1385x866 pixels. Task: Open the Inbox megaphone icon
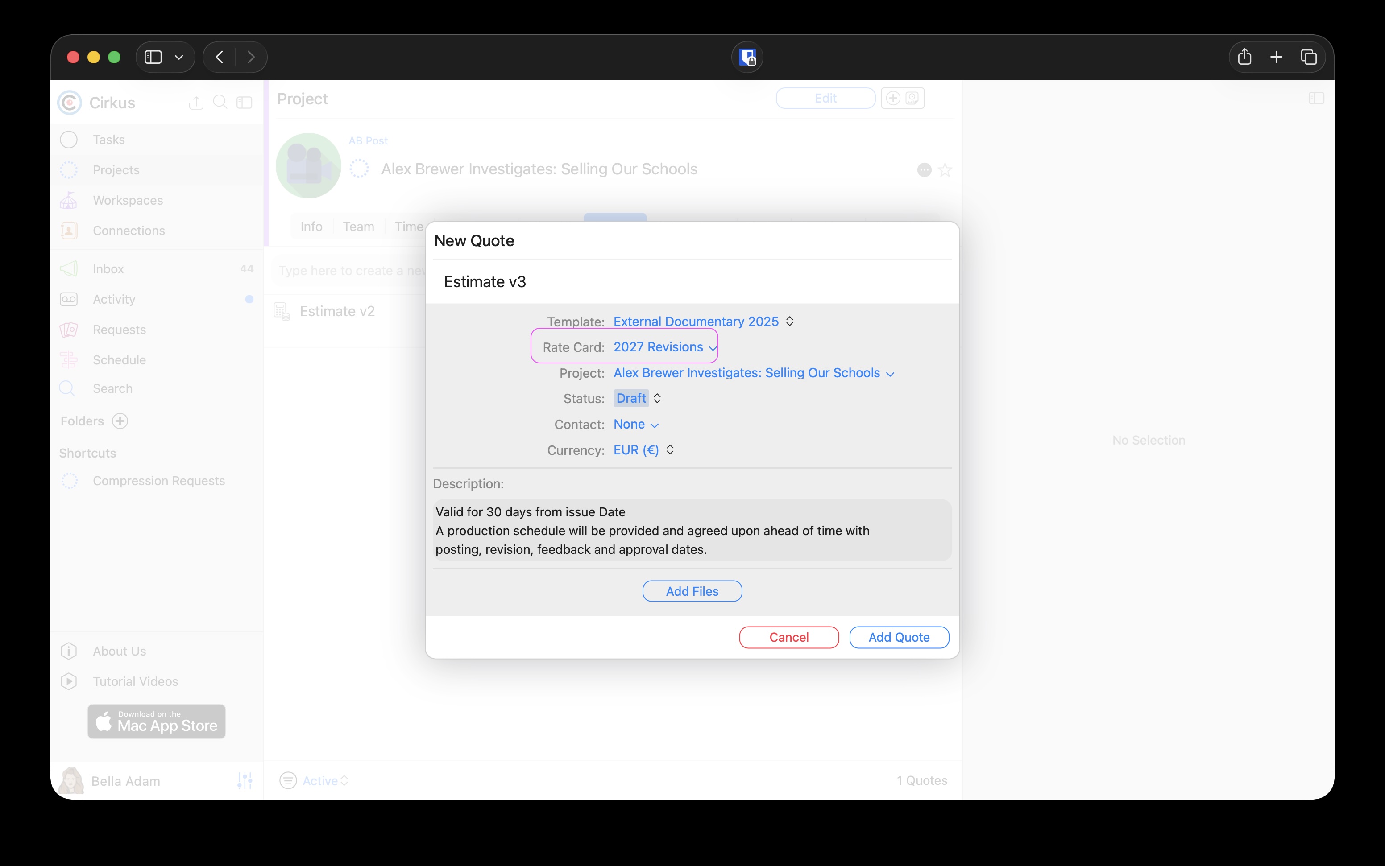pyautogui.click(x=69, y=268)
